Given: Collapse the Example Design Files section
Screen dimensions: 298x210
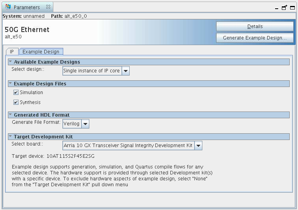Looking at the screenshot, I should click(10, 83).
